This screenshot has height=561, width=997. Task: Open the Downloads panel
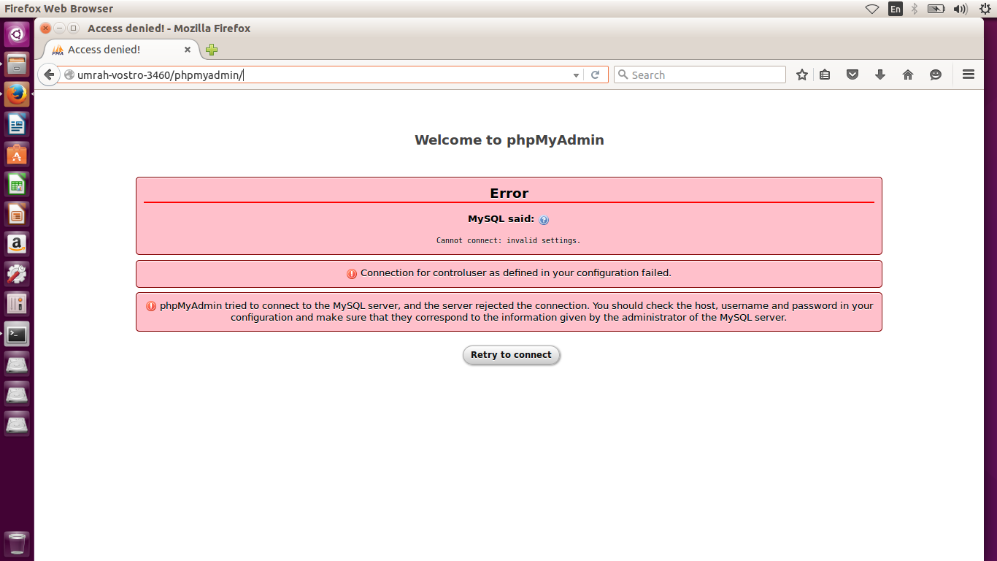point(880,75)
